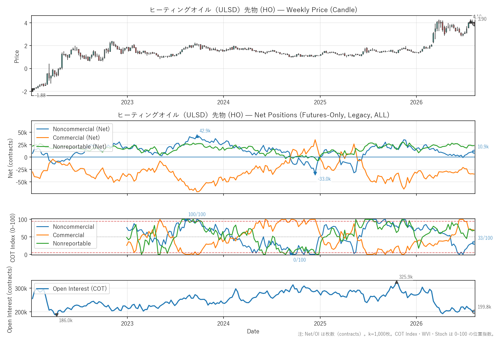Click the Net (contracts) y-axis label

10,158
